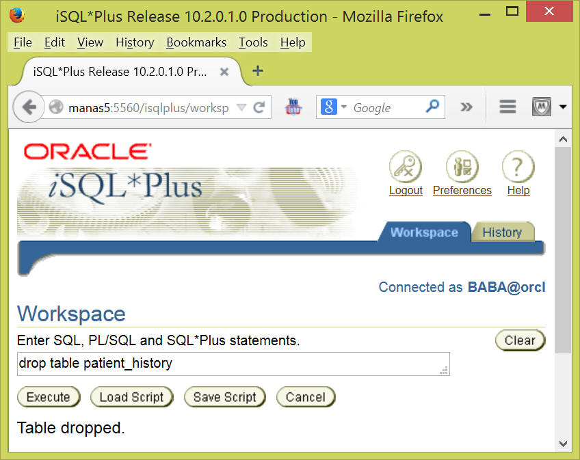580x460 pixels.
Task: Click the Preferences link
Action: [x=462, y=190]
